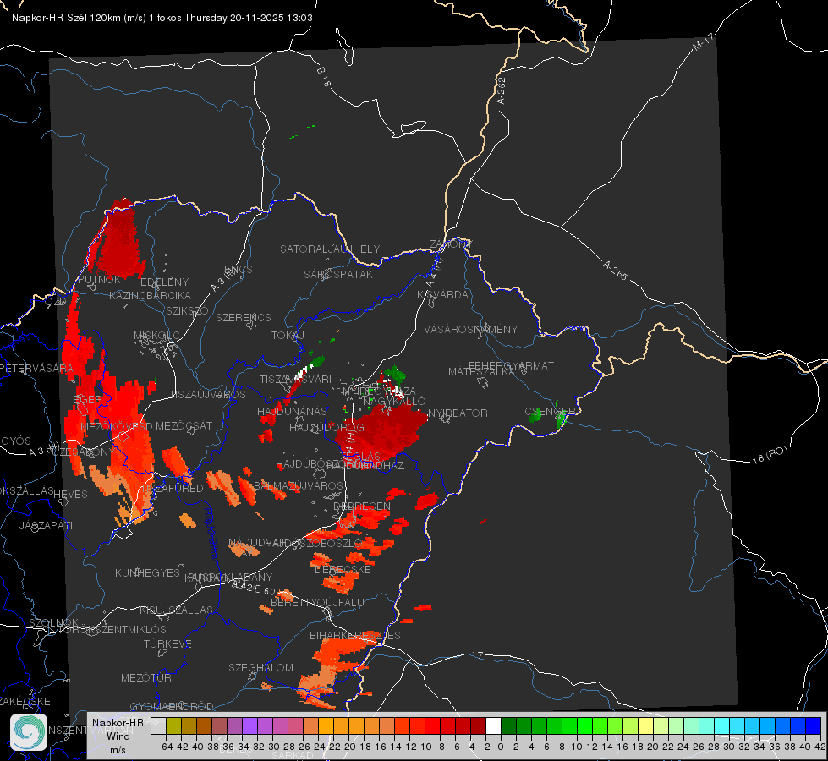Click the DERECSKE city label

tap(343, 570)
